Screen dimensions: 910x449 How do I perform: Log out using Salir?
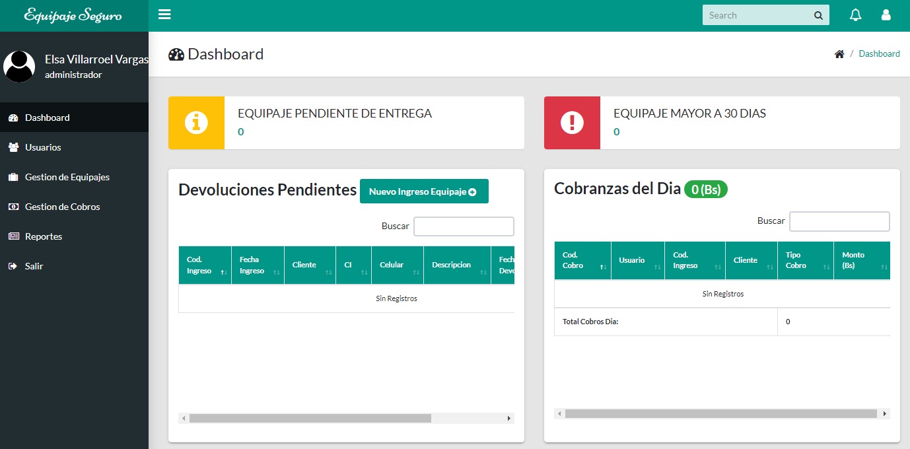34,266
